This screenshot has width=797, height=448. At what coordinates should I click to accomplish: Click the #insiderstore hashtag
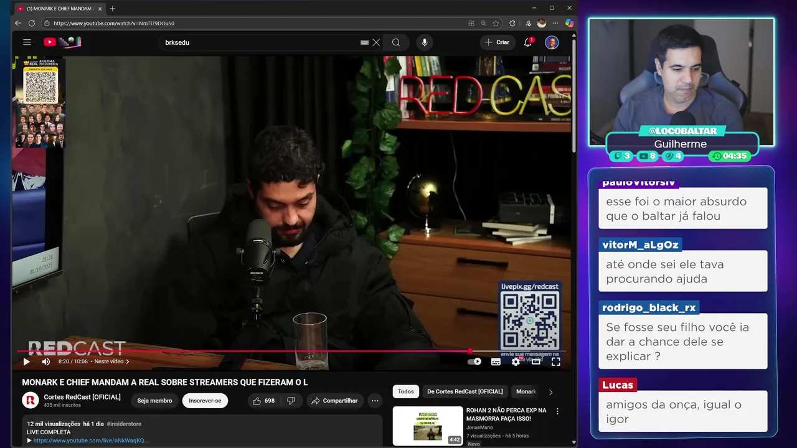(124, 424)
